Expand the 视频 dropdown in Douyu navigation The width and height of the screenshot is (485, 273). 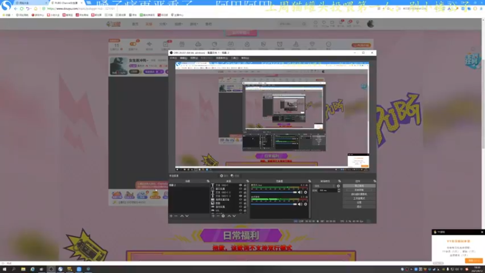coord(178,24)
